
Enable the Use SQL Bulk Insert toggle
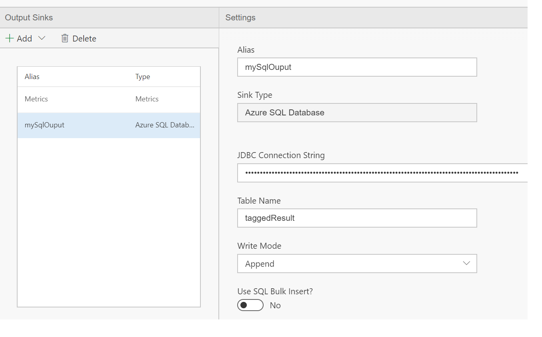coord(250,305)
